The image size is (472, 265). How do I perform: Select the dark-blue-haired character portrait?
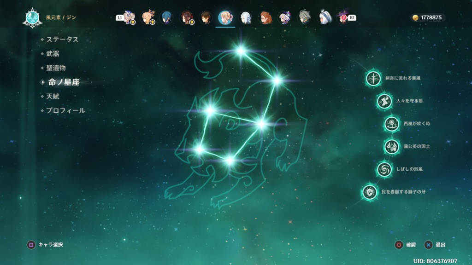(x=167, y=17)
